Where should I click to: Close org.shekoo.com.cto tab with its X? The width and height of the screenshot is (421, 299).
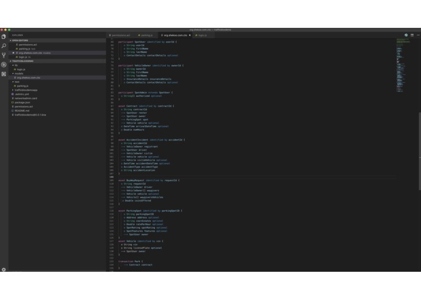click(x=190, y=35)
